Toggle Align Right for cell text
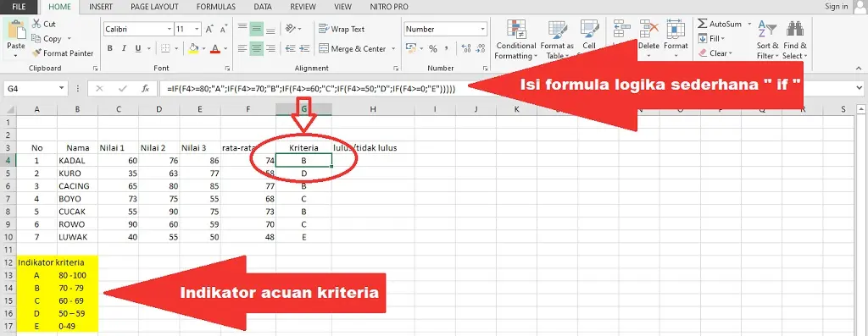Image resolution: width=868 pixels, height=336 pixels. click(270, 48)
